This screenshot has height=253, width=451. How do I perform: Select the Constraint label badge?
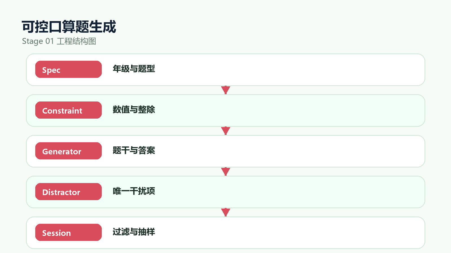(x=68, y=110)
